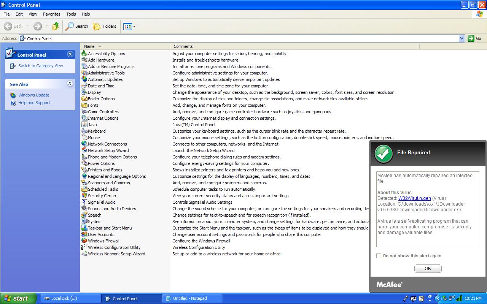Screen dimensions: 487x304
Task: Open the Tools menu
Action: point(71,14)
